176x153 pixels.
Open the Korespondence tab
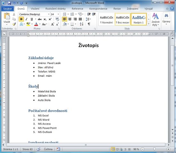(98, 9)
